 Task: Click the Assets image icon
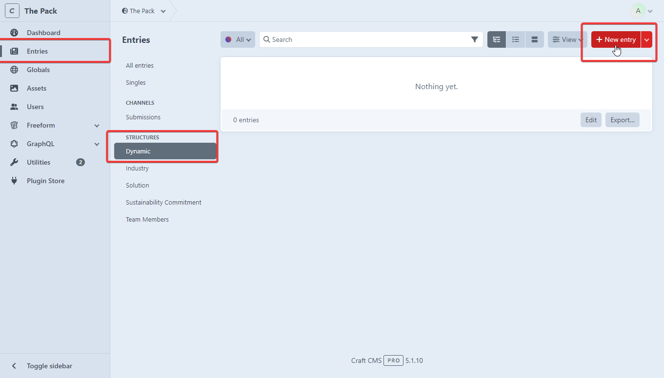click(x=14, y=88)
